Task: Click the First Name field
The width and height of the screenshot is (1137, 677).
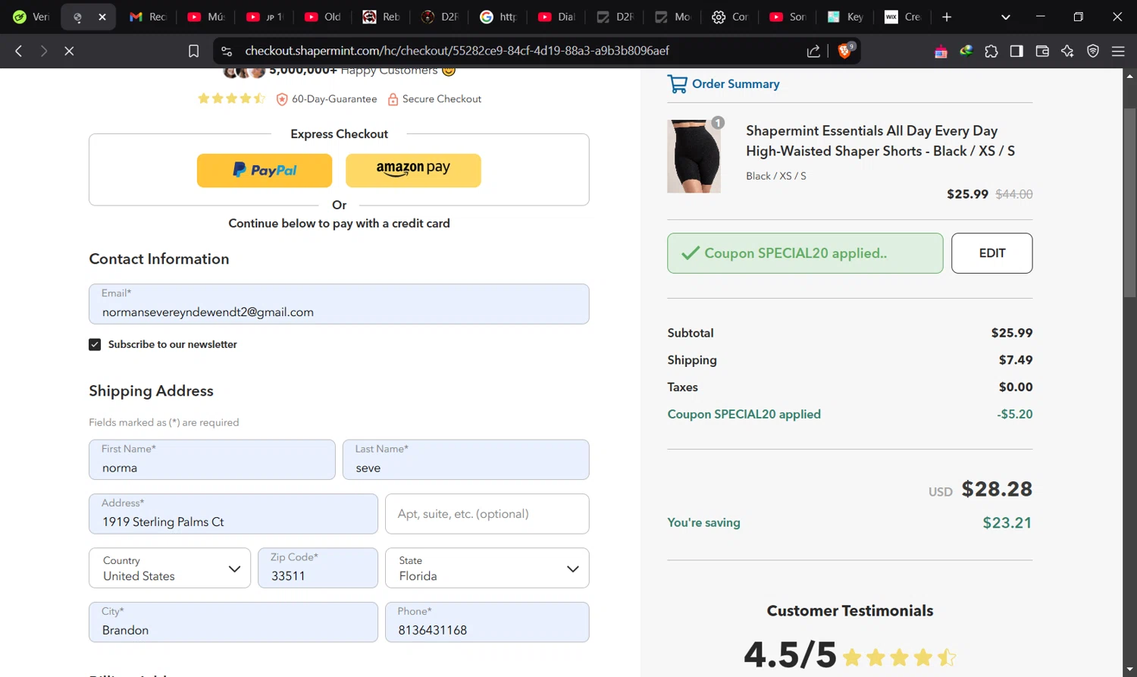Action: 212,459
